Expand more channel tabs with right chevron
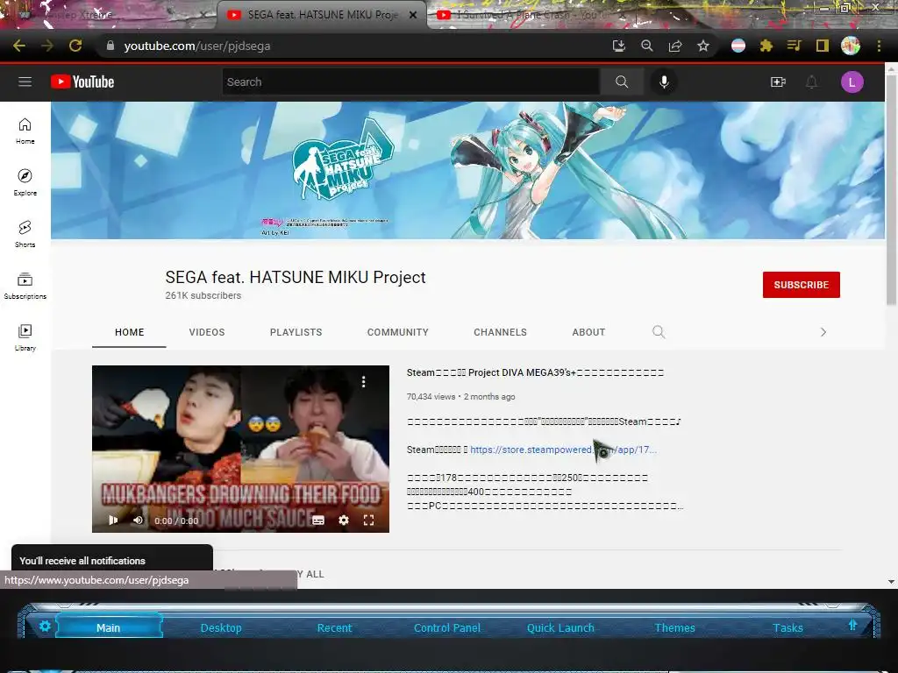 pos(823,332)
